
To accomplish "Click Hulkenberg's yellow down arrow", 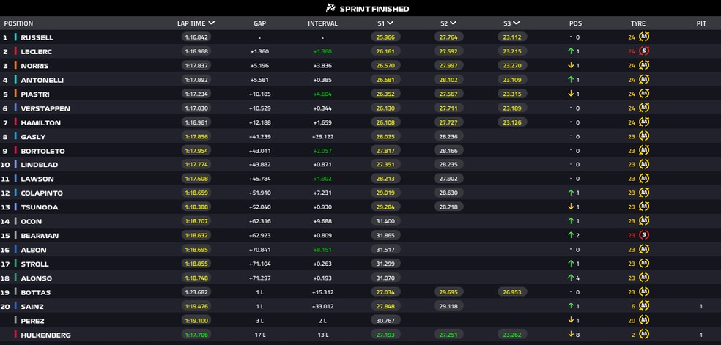I will (x=571, y=335).
